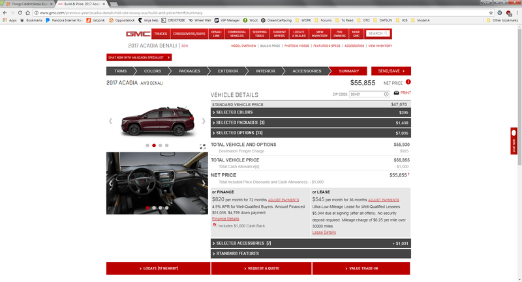Expand Selected Colors section
Viewport: 522px width, 282px height.
311,112
